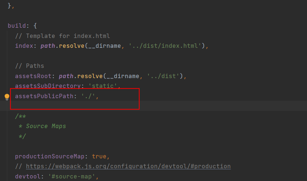Click the 'productionSourceMap' key

50,156
